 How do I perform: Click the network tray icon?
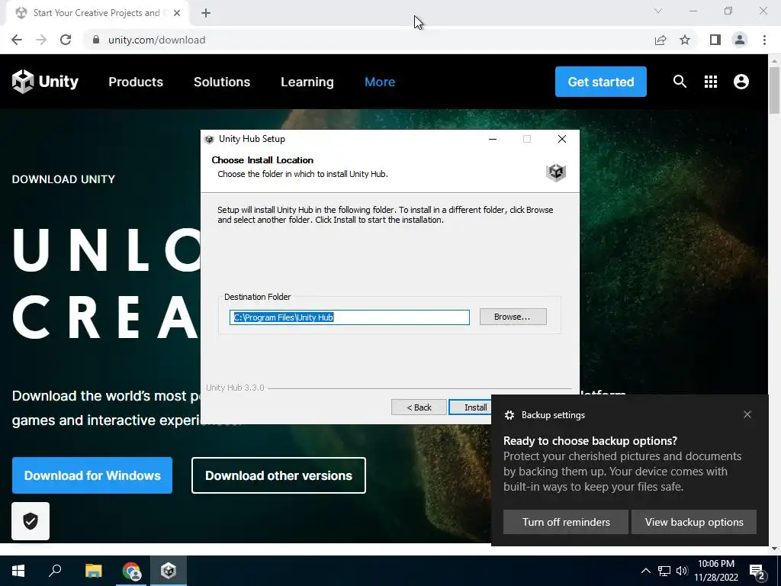click(664, 571)
